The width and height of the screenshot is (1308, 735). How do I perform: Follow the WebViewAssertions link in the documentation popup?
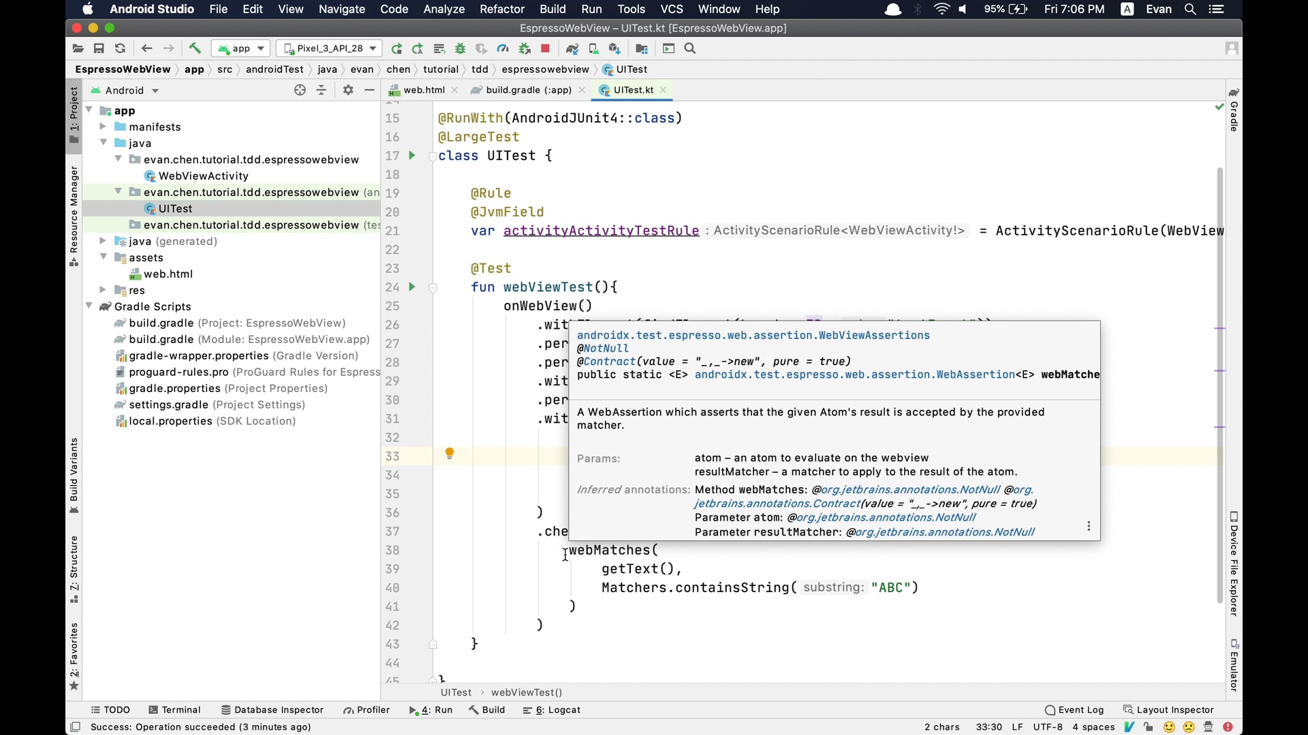(753, 335)
